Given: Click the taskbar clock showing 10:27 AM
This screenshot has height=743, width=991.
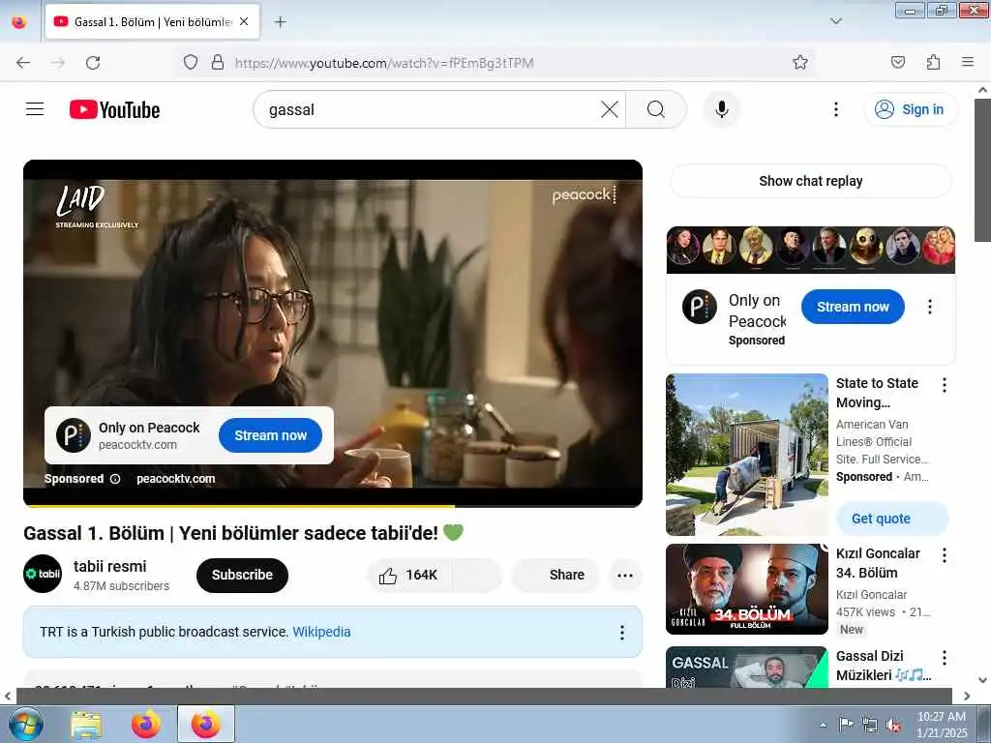Looking at the screenshot, I should 942,724.
